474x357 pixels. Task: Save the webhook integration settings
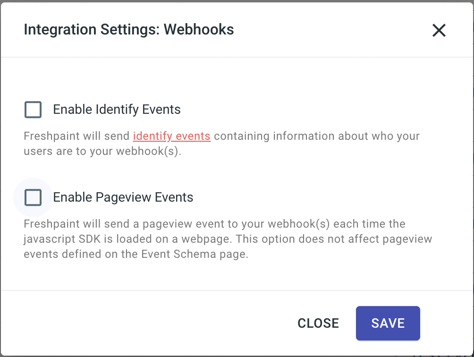(x=388, y=323)
